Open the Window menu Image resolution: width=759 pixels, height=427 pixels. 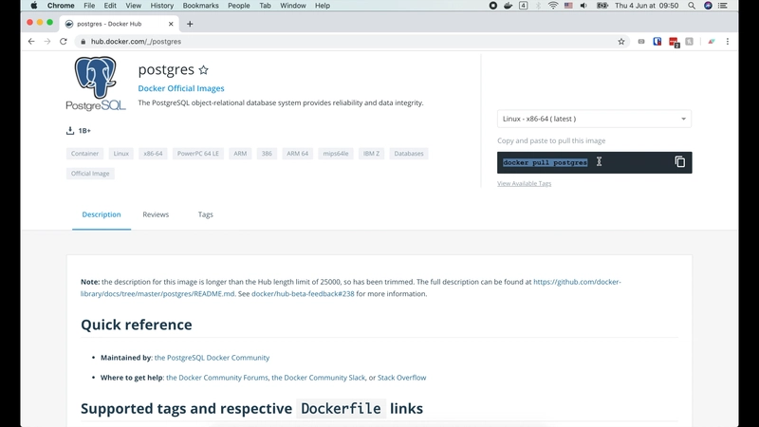pos(293,6)
